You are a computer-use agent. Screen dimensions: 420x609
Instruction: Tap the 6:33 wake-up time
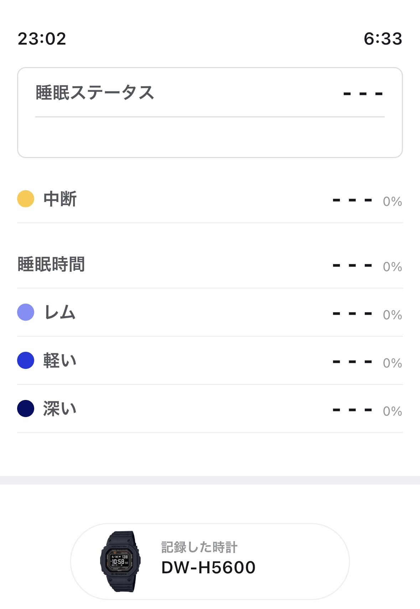click(x=383, y=39)
